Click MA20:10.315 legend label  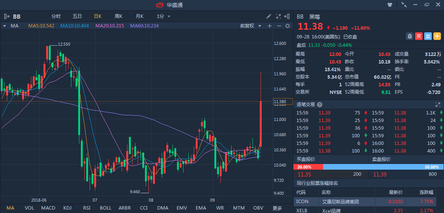(109, 26)
